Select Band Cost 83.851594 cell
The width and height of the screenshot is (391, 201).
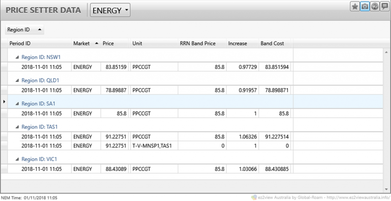[275, 67]
